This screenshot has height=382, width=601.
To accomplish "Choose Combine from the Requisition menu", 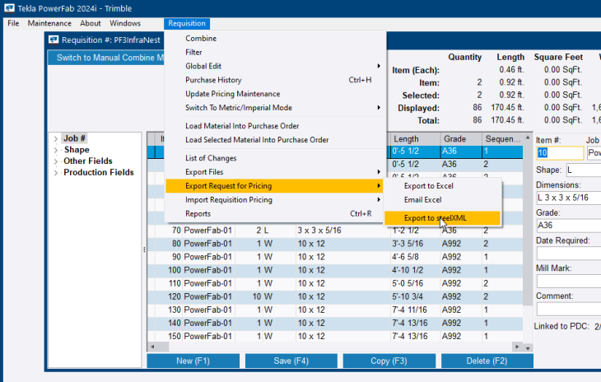I will coord(275,39).
